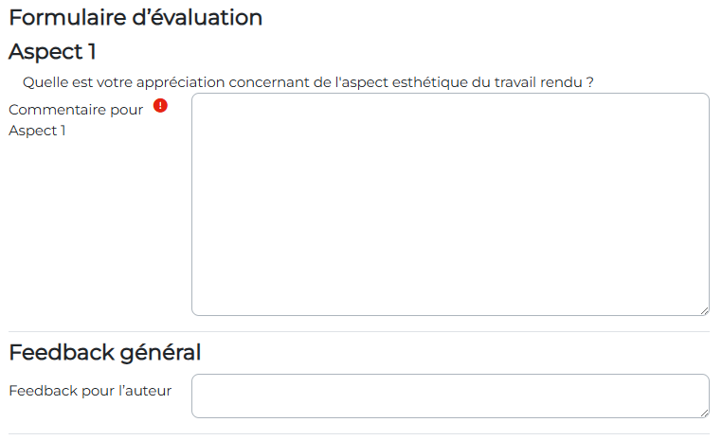This screenshot has height=440, width=722.
Task: Click the separator line below the feedback field
Action: coord(358,433)
